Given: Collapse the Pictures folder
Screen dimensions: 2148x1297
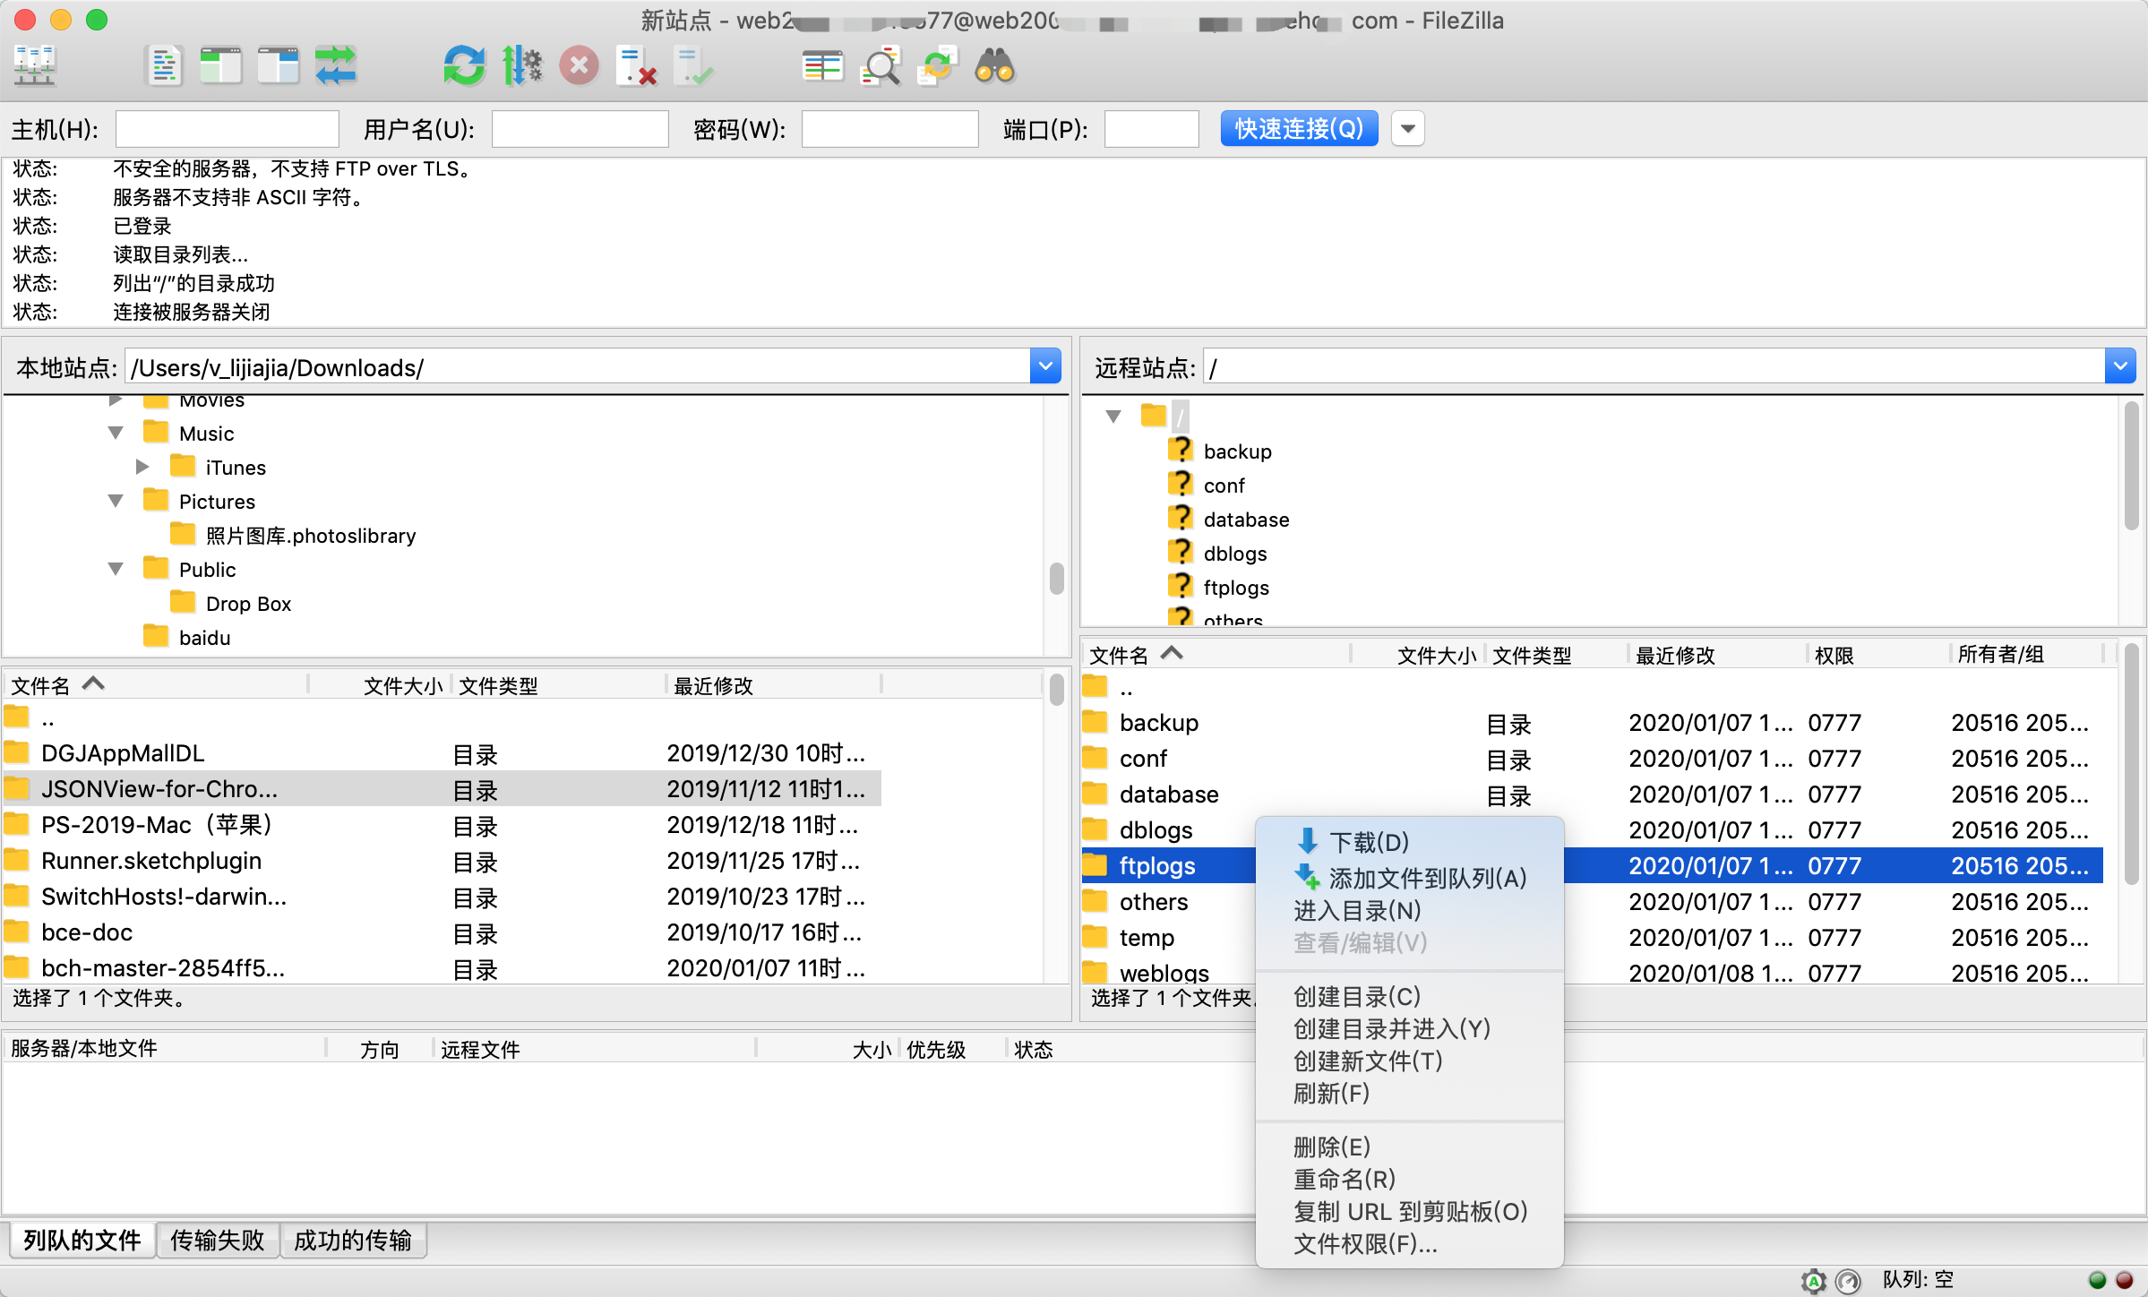Looking at the screenshot, I should tap(116, 502).
